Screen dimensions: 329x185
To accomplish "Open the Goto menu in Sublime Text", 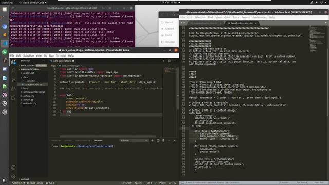I will pos(227,17).
